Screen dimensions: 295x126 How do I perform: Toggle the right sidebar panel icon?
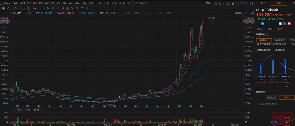252,3
